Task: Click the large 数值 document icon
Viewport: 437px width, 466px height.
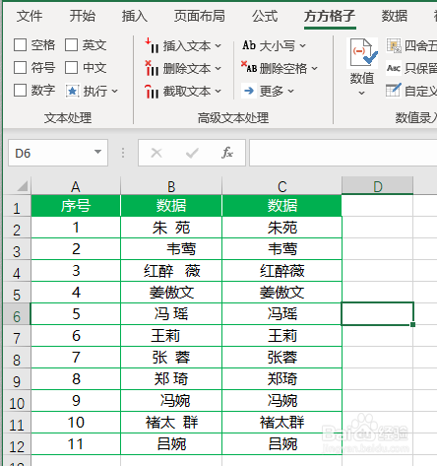Action: point(363,53)
